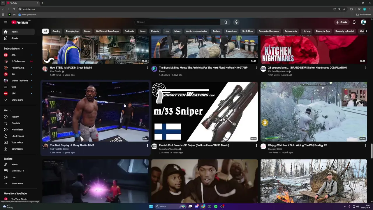
Task: Open Playlists in the sidebar
Action: pyautogui.click(x=18, y=123)
